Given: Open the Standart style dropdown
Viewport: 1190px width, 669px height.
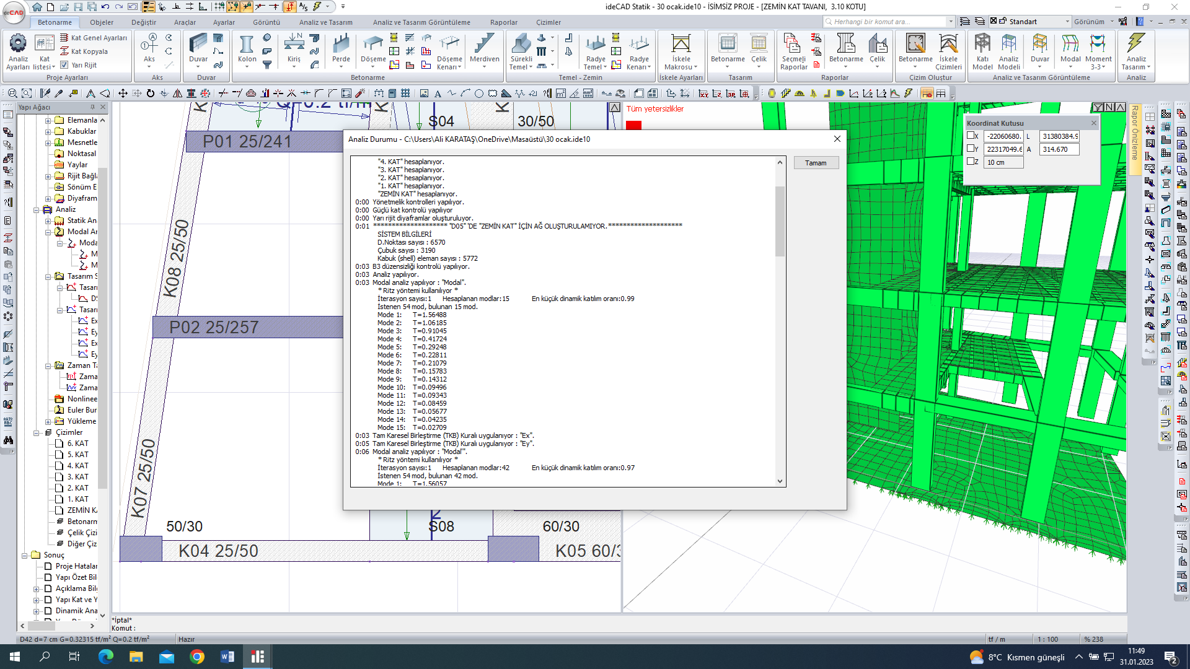Looking at the screenshot, I should click(1067, 22).
